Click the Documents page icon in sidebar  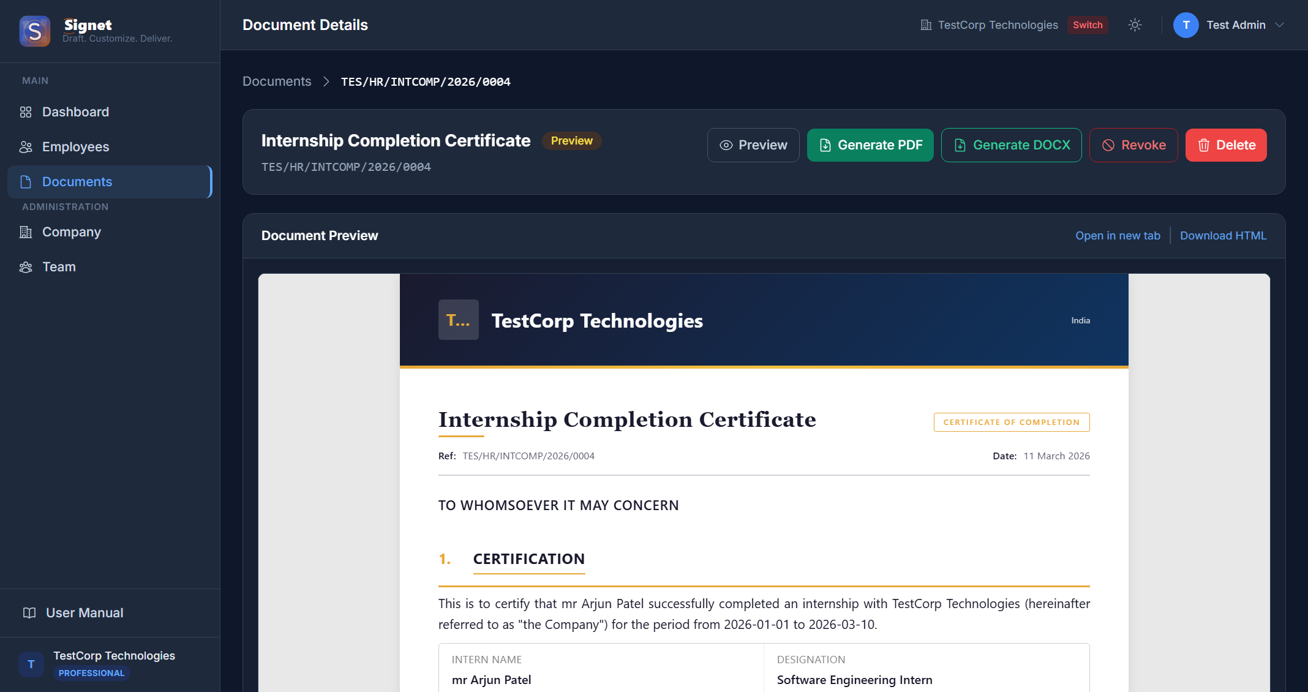[x=26, y=182]
